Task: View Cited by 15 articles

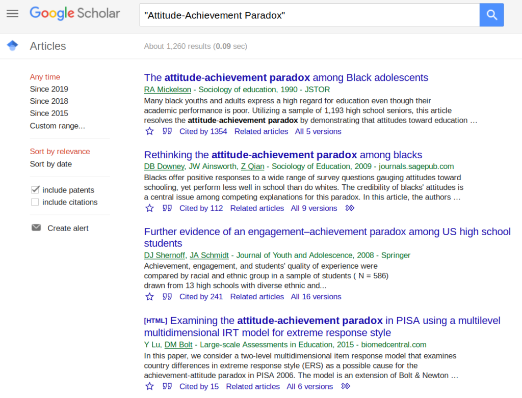Action: 199,386
